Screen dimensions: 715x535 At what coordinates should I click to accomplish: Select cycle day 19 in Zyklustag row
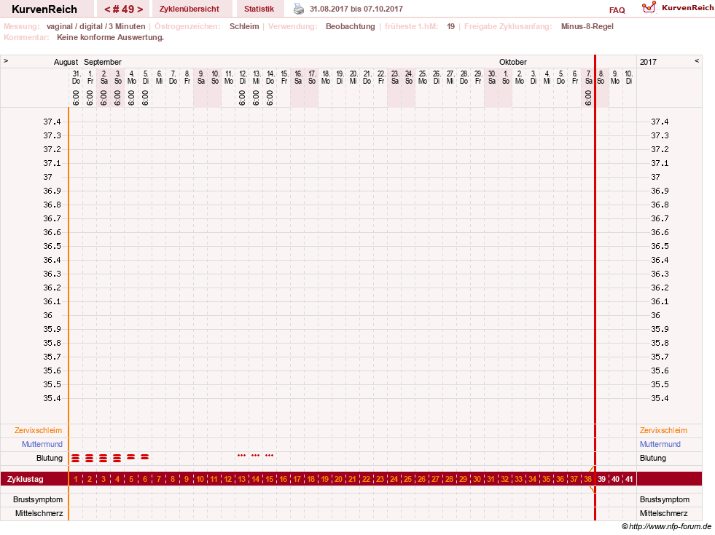(324, 479)
